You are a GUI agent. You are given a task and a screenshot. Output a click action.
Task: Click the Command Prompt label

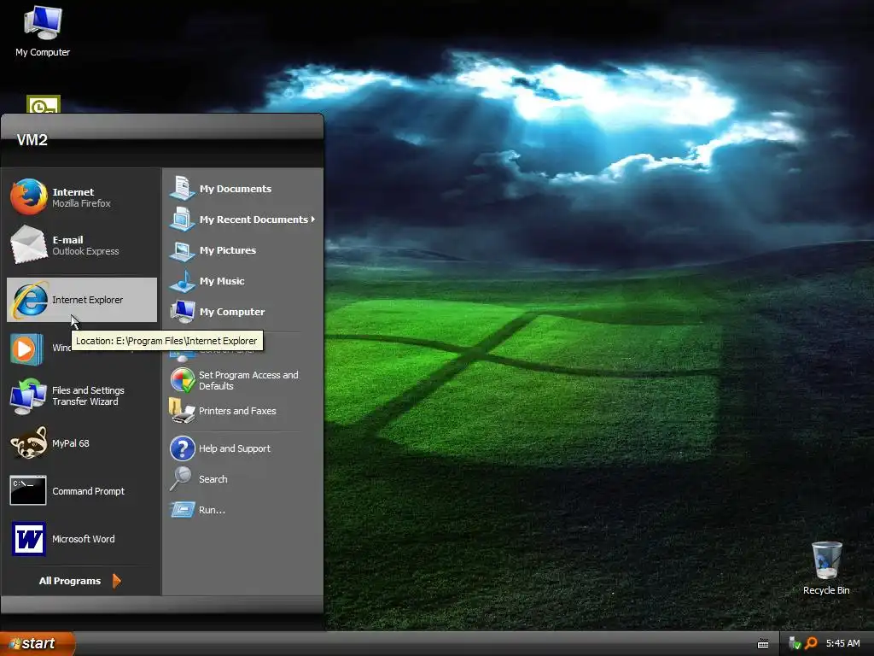(x=88, y=491)
